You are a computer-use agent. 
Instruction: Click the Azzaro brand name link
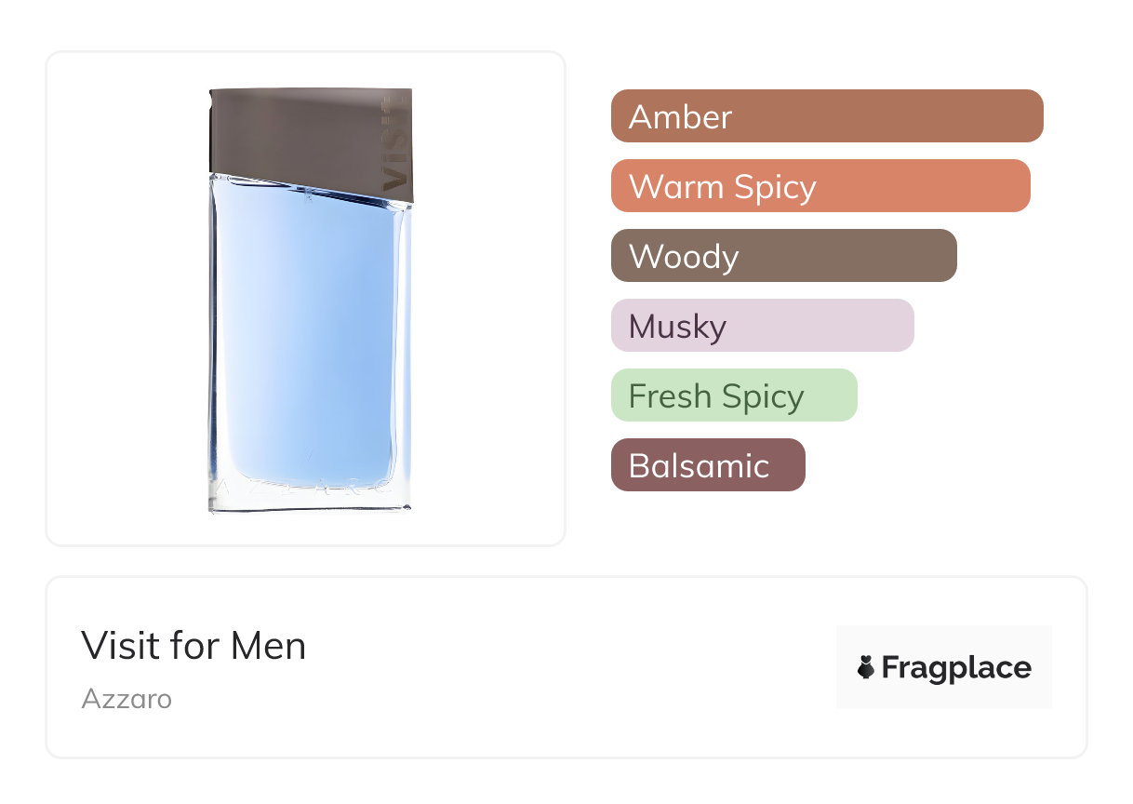[x=127, y=698]
